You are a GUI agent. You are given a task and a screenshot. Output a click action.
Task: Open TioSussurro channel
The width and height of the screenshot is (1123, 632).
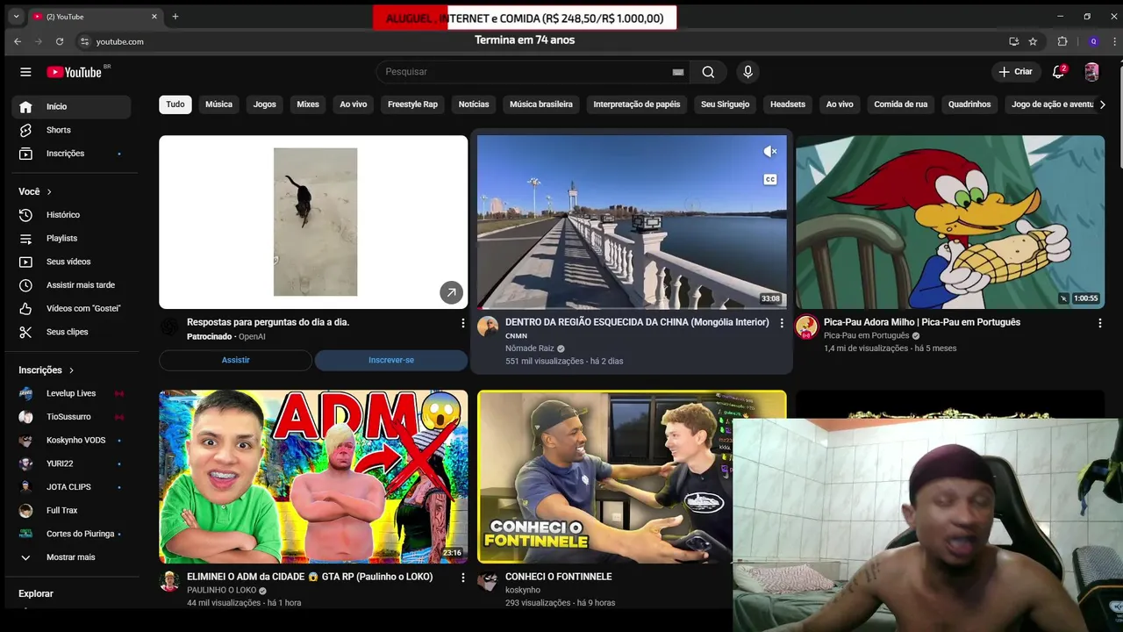[x=71, y=417]
